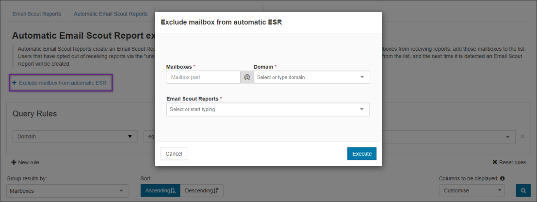Click the info icon near Columns to be displayed

[x=502, y=178]
